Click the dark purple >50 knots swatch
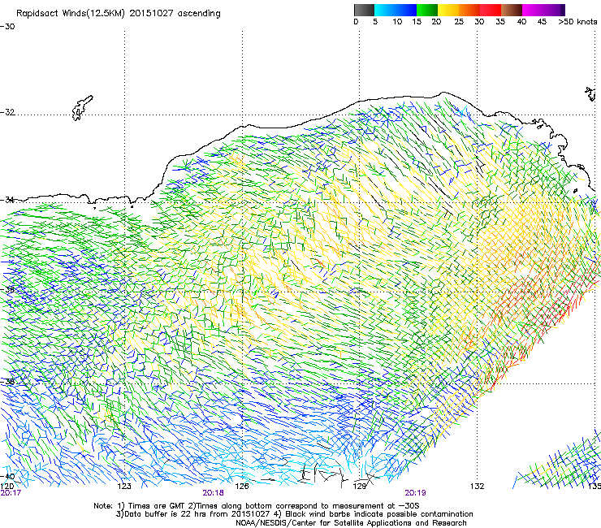601x528 pixels. coord(563,10)
